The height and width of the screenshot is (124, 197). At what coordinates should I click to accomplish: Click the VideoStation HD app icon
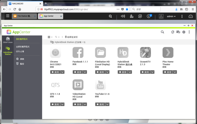click(78, 85)
